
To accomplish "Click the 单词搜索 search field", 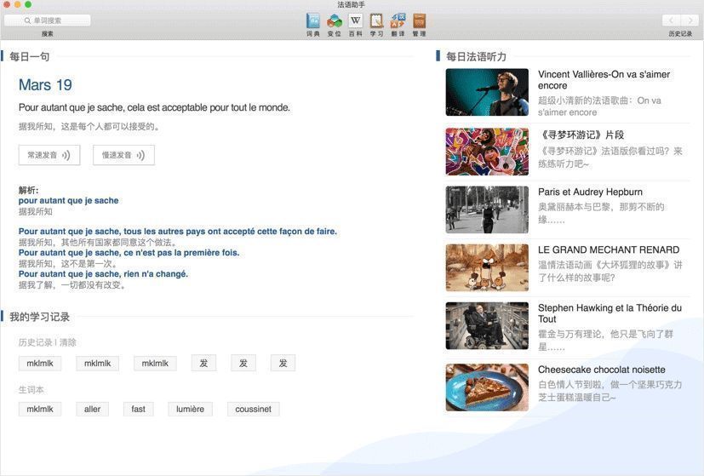I will click(48, 20).
